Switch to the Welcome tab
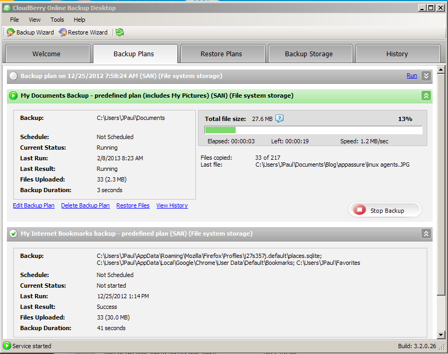The height and width of the screenshot is (354, 448). tap(47, 54)
